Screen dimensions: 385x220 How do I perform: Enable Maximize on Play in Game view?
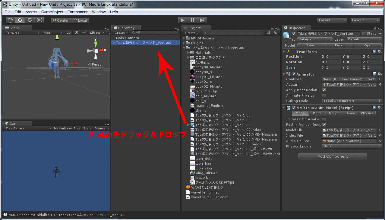coord(67,128)
